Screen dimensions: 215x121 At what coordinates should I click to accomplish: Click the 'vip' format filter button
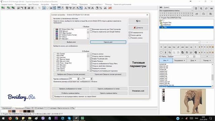coord(191,47)
